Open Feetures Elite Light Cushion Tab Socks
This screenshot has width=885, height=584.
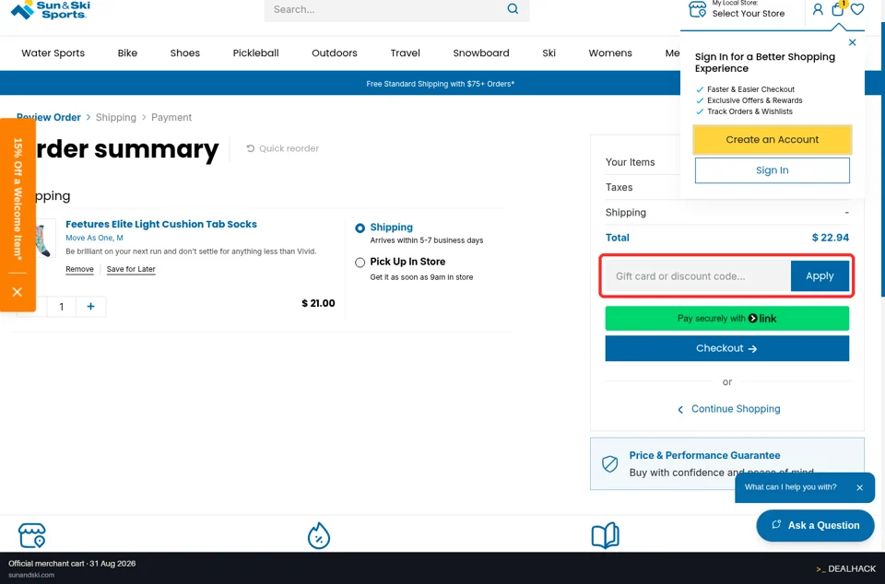(x=160, y=224)
